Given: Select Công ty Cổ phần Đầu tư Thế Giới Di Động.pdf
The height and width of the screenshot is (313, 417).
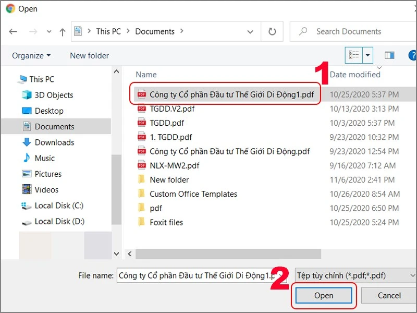Looking at the screenshot, I should 229,151.
